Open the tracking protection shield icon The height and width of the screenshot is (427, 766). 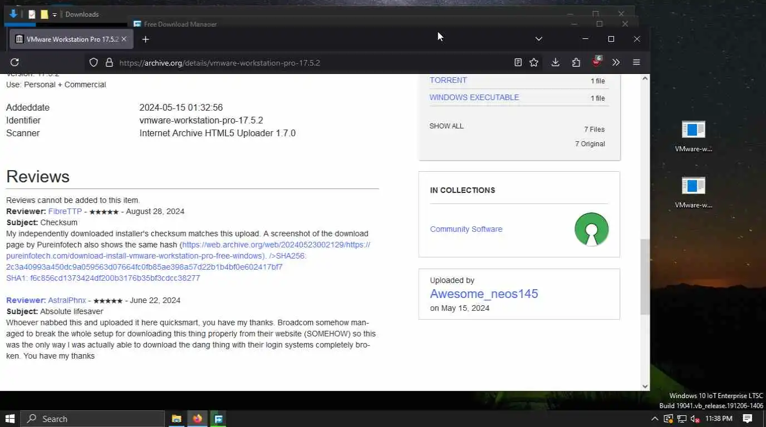(94, 62)
